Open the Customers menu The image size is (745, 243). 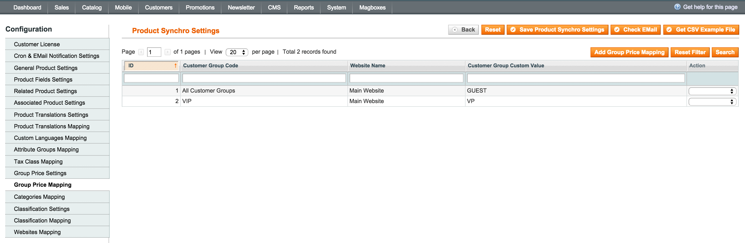(158, 8)
